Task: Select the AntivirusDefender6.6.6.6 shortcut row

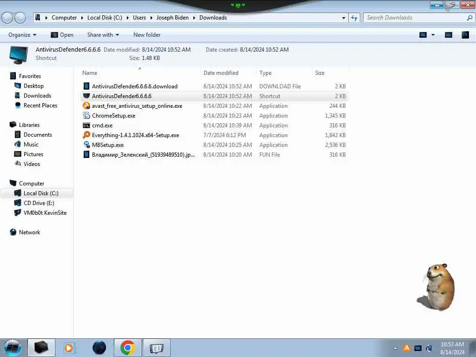Action: click(214, 96)
